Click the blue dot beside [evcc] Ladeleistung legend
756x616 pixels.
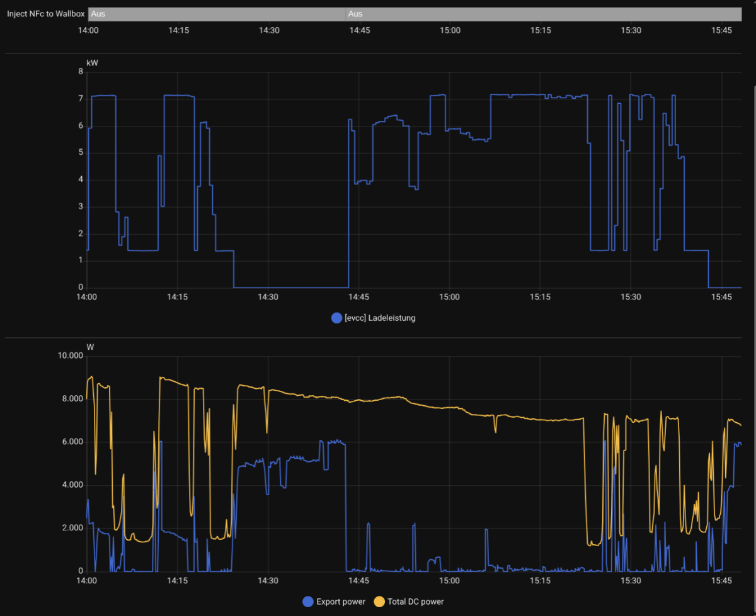point(336,318)
